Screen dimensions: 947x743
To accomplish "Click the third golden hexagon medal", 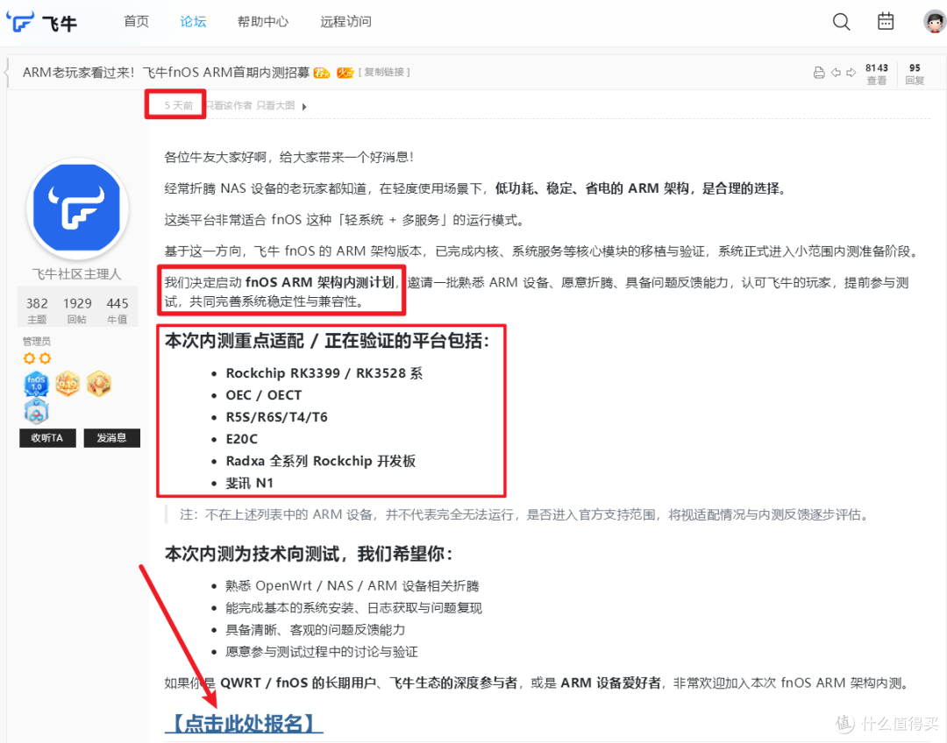I will (99, 384).
